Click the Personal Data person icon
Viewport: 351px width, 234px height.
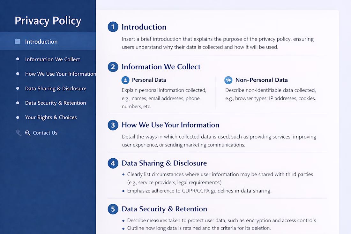[125, 80]
